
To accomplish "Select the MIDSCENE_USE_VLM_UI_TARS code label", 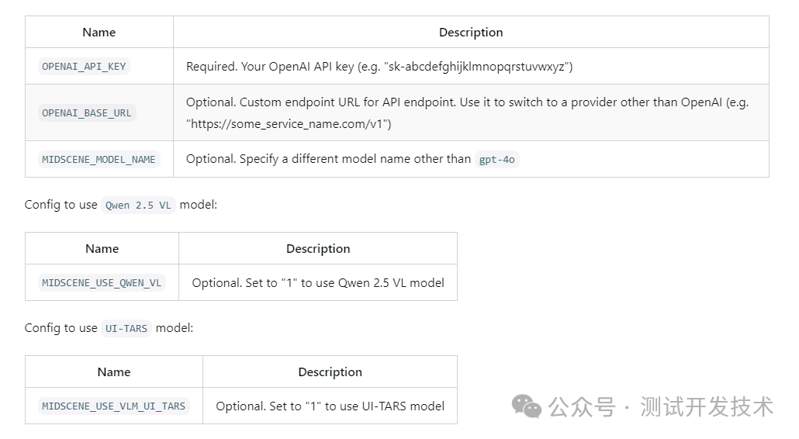I will [x=114, y=406].
